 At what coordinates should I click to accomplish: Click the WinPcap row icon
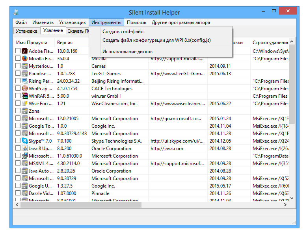click(24, 89)
